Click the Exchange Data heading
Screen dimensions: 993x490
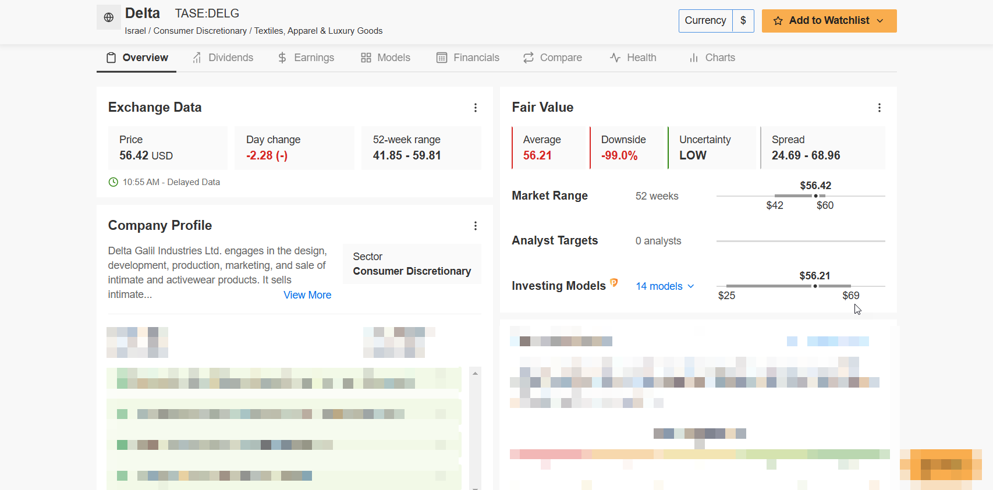click(155, 107)
